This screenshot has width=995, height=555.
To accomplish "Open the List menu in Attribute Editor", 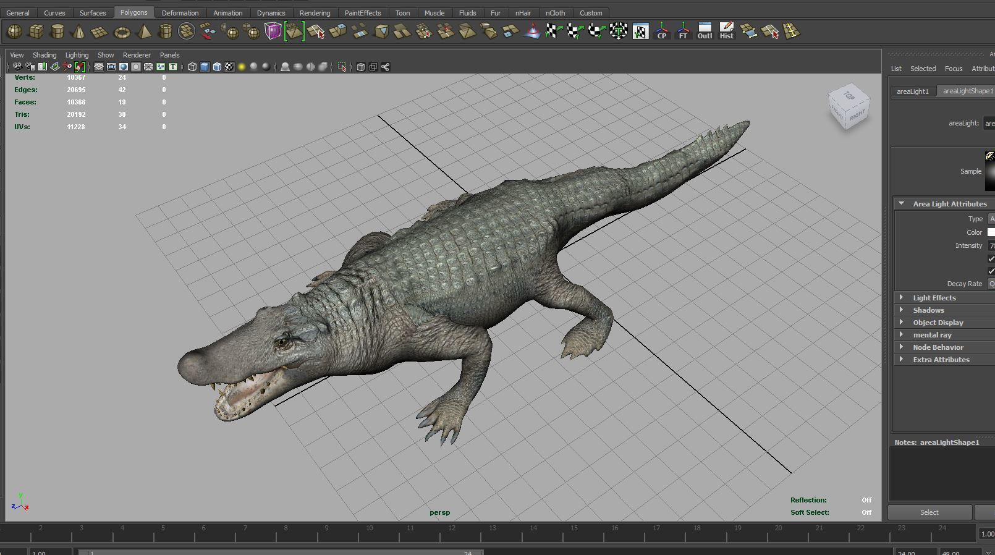I will click(895, 69).
